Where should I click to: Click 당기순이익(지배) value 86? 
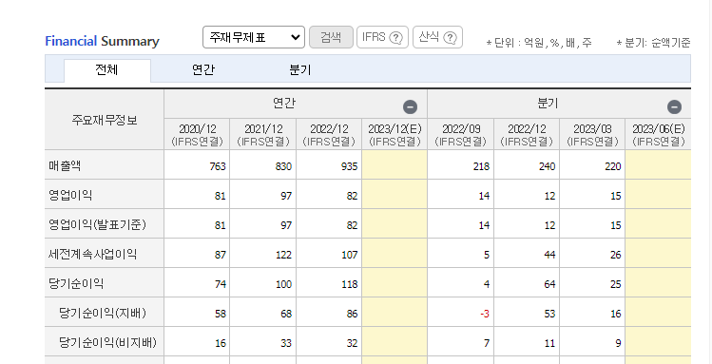coord(352,314)
